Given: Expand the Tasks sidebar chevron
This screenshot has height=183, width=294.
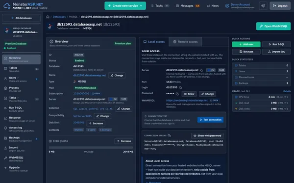Looking at the screenshot, I should [18, 98].
